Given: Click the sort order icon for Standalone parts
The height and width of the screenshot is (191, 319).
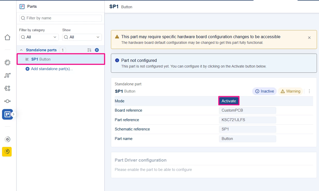Looking at the screenshot, I should (x=89, y=50).
